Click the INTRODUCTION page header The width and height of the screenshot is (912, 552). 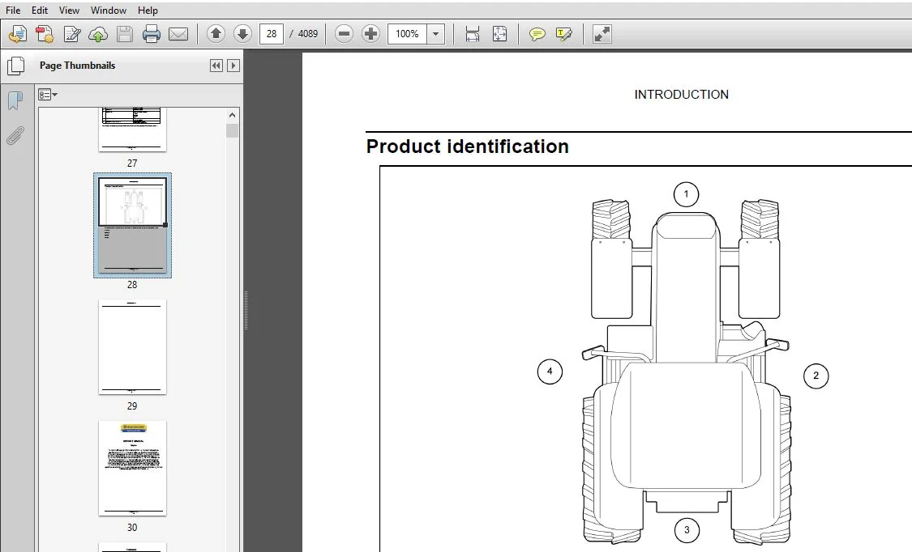coord(681,95)
